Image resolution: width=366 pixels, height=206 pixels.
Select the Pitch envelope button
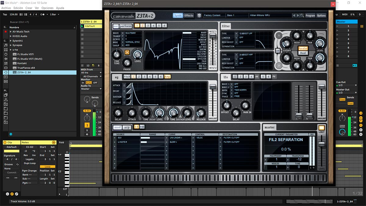tap(127, 77)
